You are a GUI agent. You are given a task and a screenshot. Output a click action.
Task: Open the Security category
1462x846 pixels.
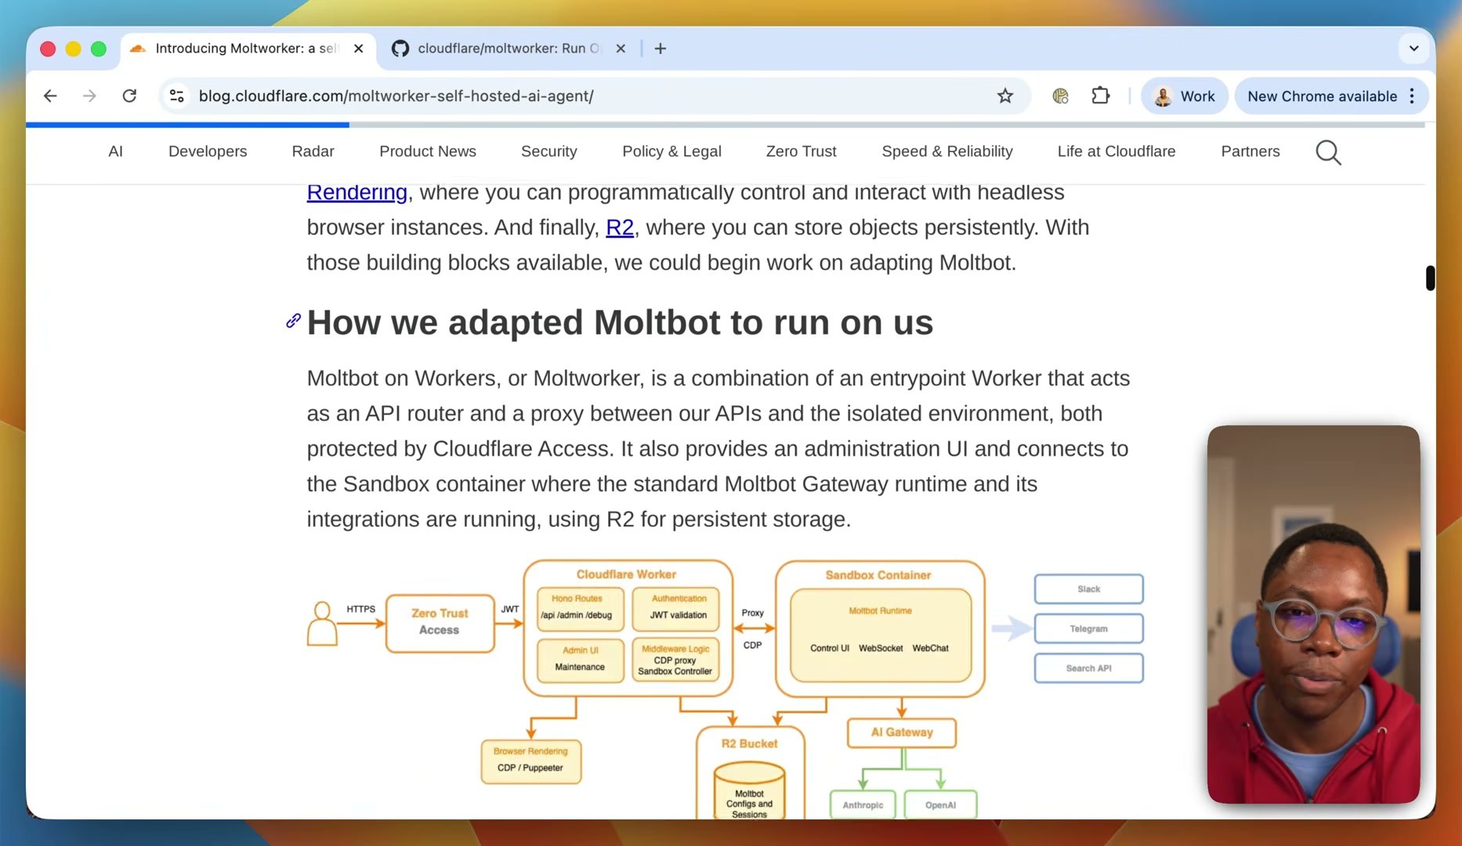click(548, 151)
